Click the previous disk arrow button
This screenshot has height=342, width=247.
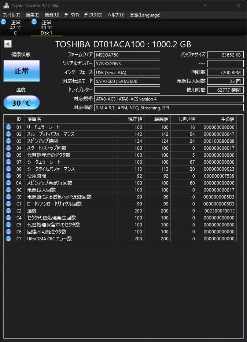pyautogui.click(x=8, y=44)
